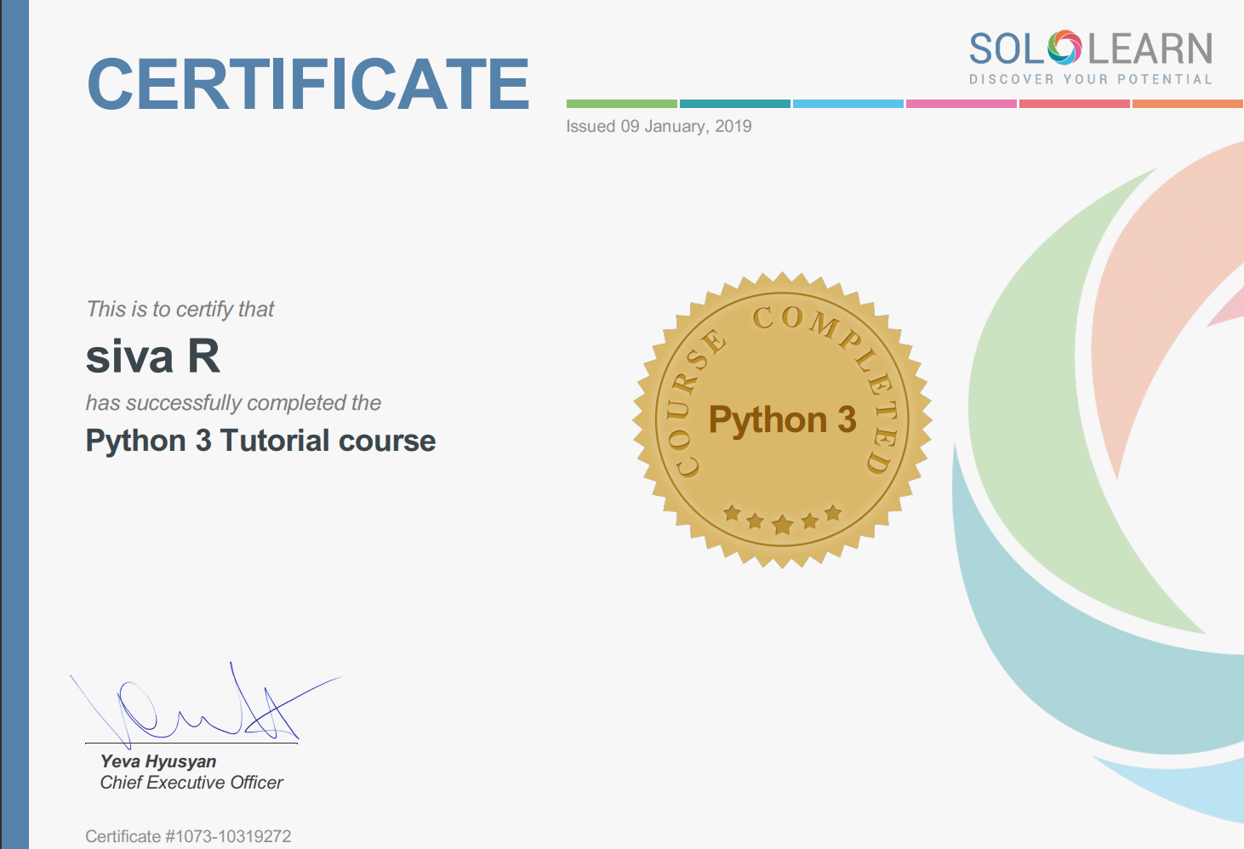Click the middle star on the gold seal

pos(782,524)
